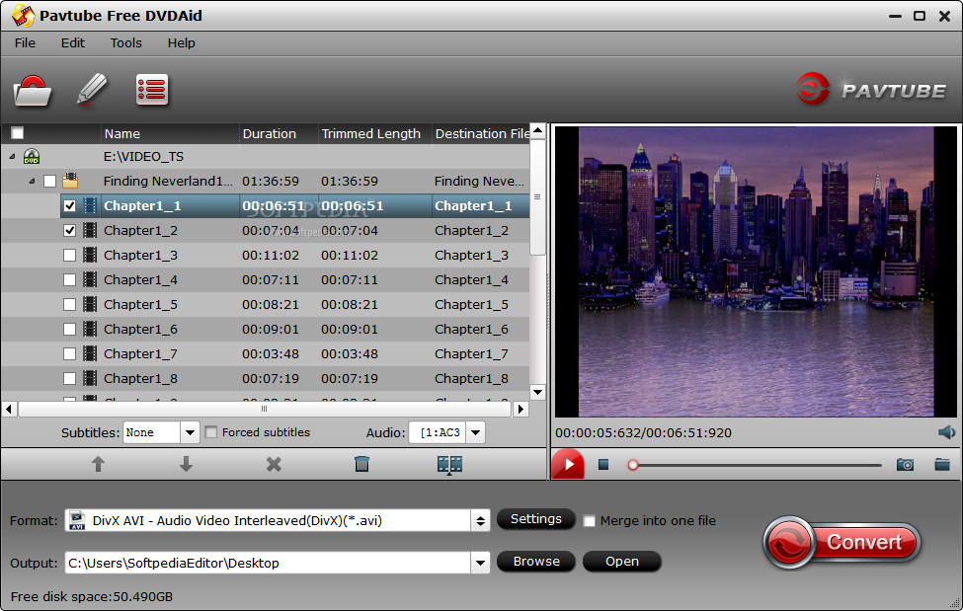
Task: Click the horizontal scrollbar left arrow
Action: click(9, 409)
